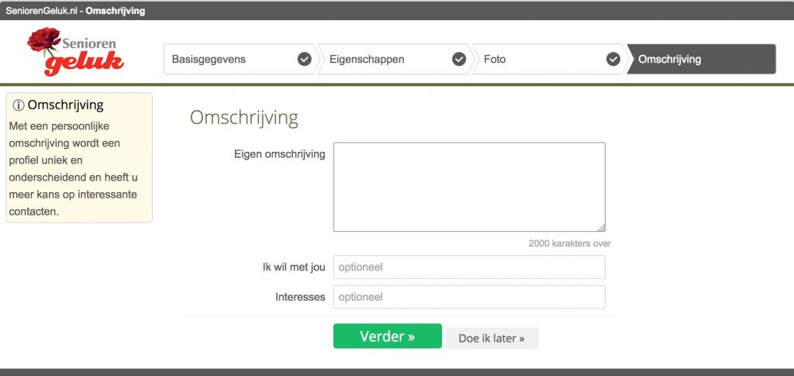Open the Eigenschappen step label
Screen dimensions: 794x376
(x=366, y=60)
